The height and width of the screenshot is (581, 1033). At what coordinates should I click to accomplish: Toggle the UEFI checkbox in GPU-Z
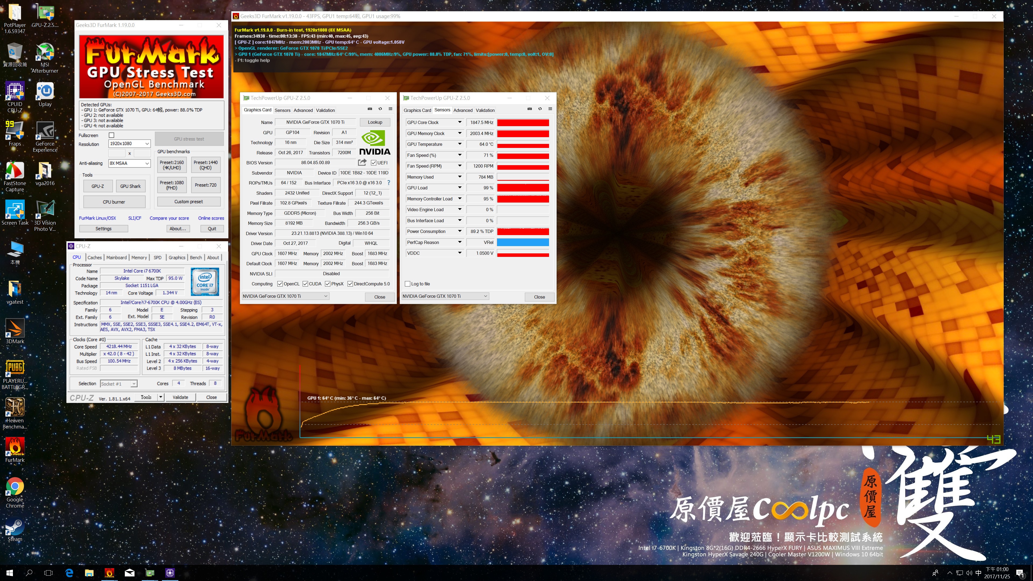click(374, 163)
